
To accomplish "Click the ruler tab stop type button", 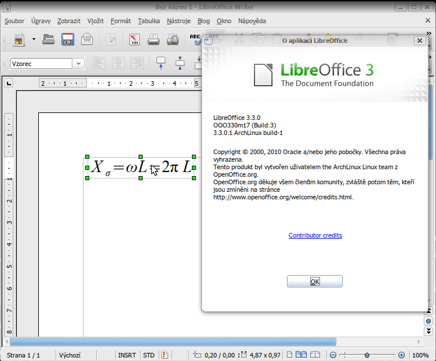I will [9, 83].
